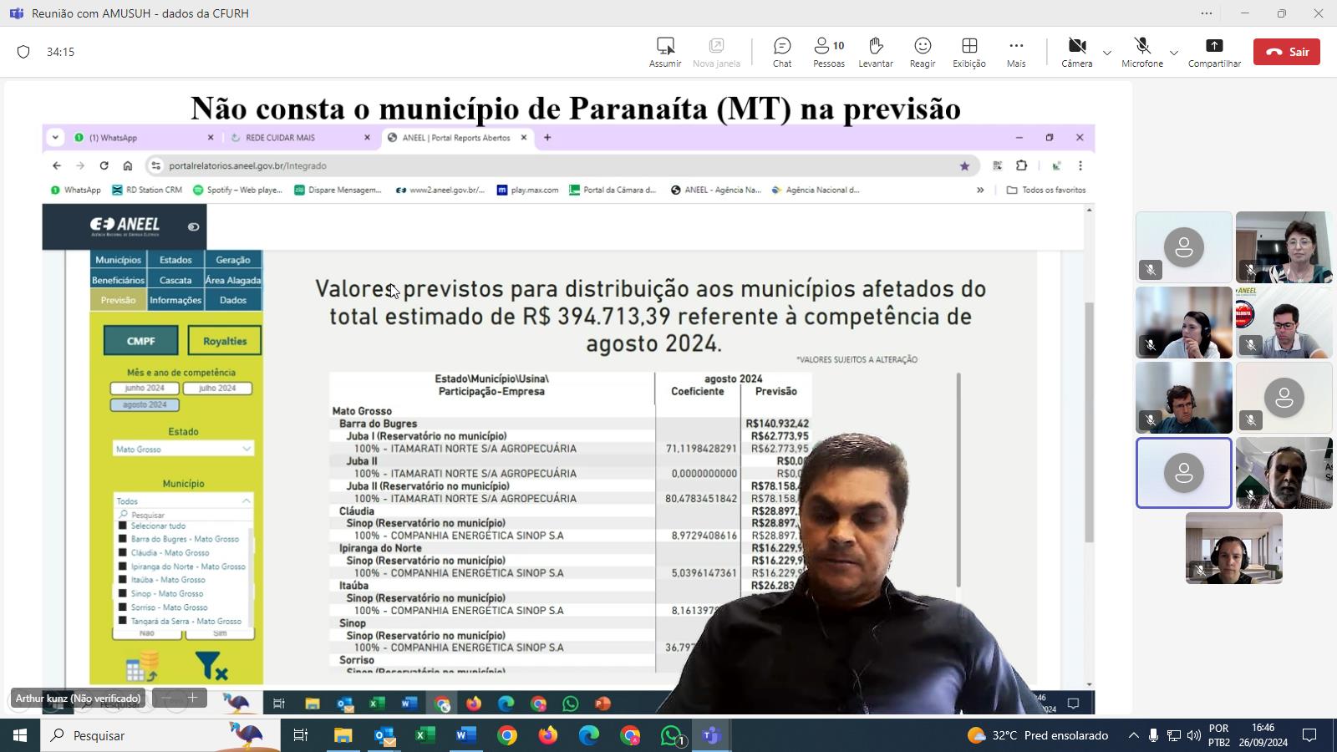Screen dimensions: 1337x752
Task: Click the shared browser reload icon
Action: (104, 165)
